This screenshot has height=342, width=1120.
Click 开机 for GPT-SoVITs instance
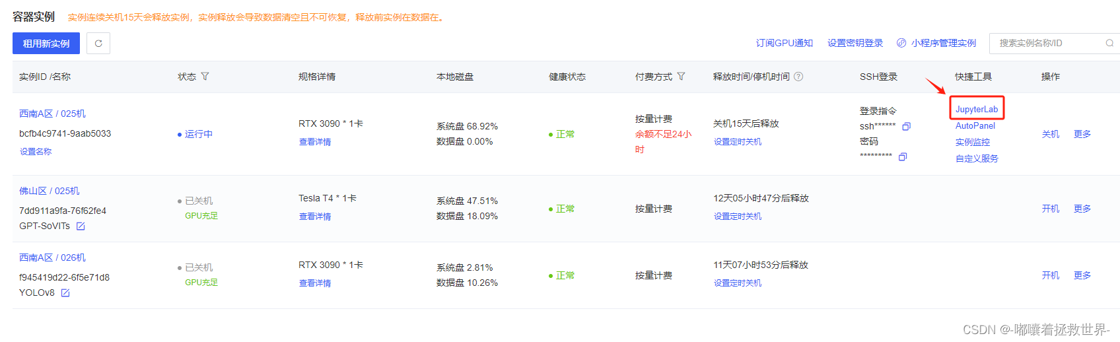[1051, 209]
